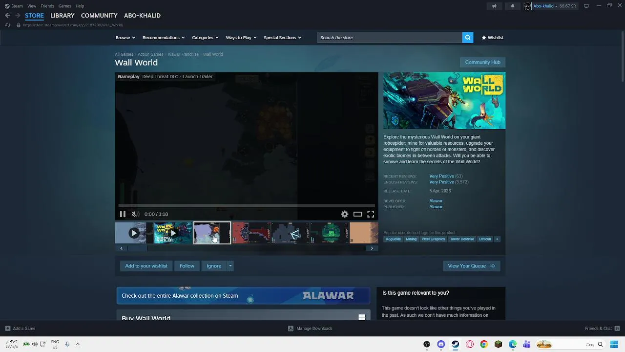Open the Browse dropdown menu
The width and height of the screenshot is (625, 352).
[125, 38]
